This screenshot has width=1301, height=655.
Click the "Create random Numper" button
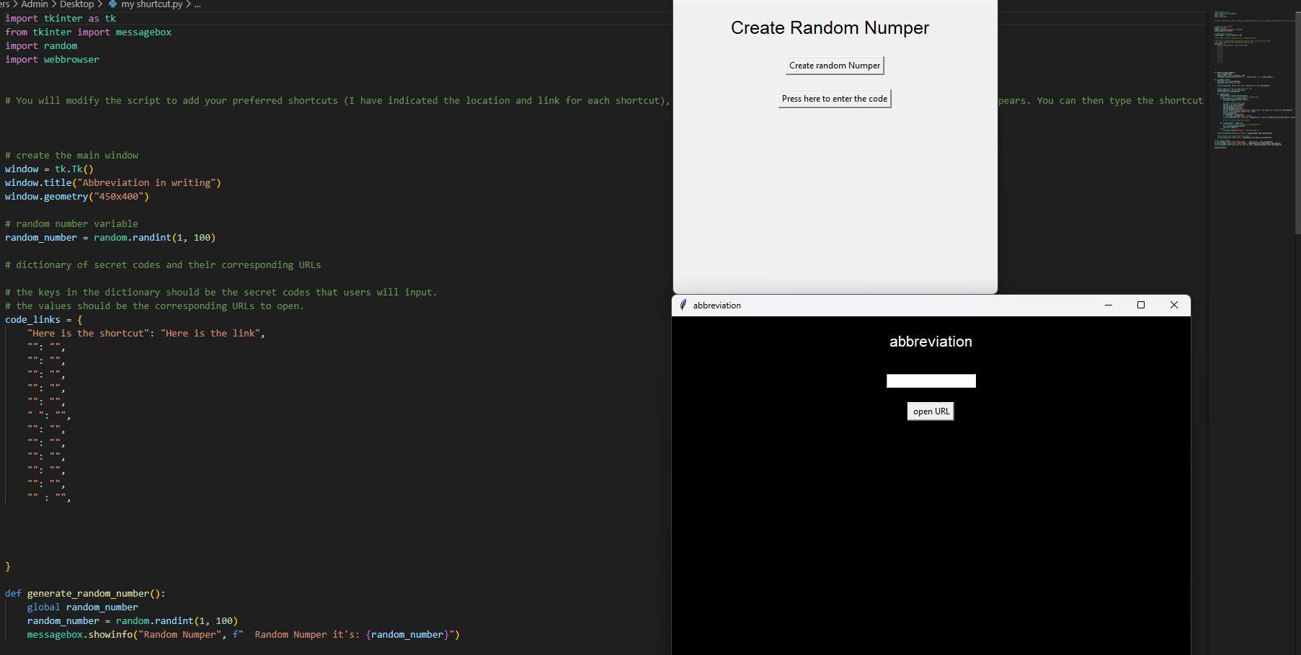tap(835, 66)
